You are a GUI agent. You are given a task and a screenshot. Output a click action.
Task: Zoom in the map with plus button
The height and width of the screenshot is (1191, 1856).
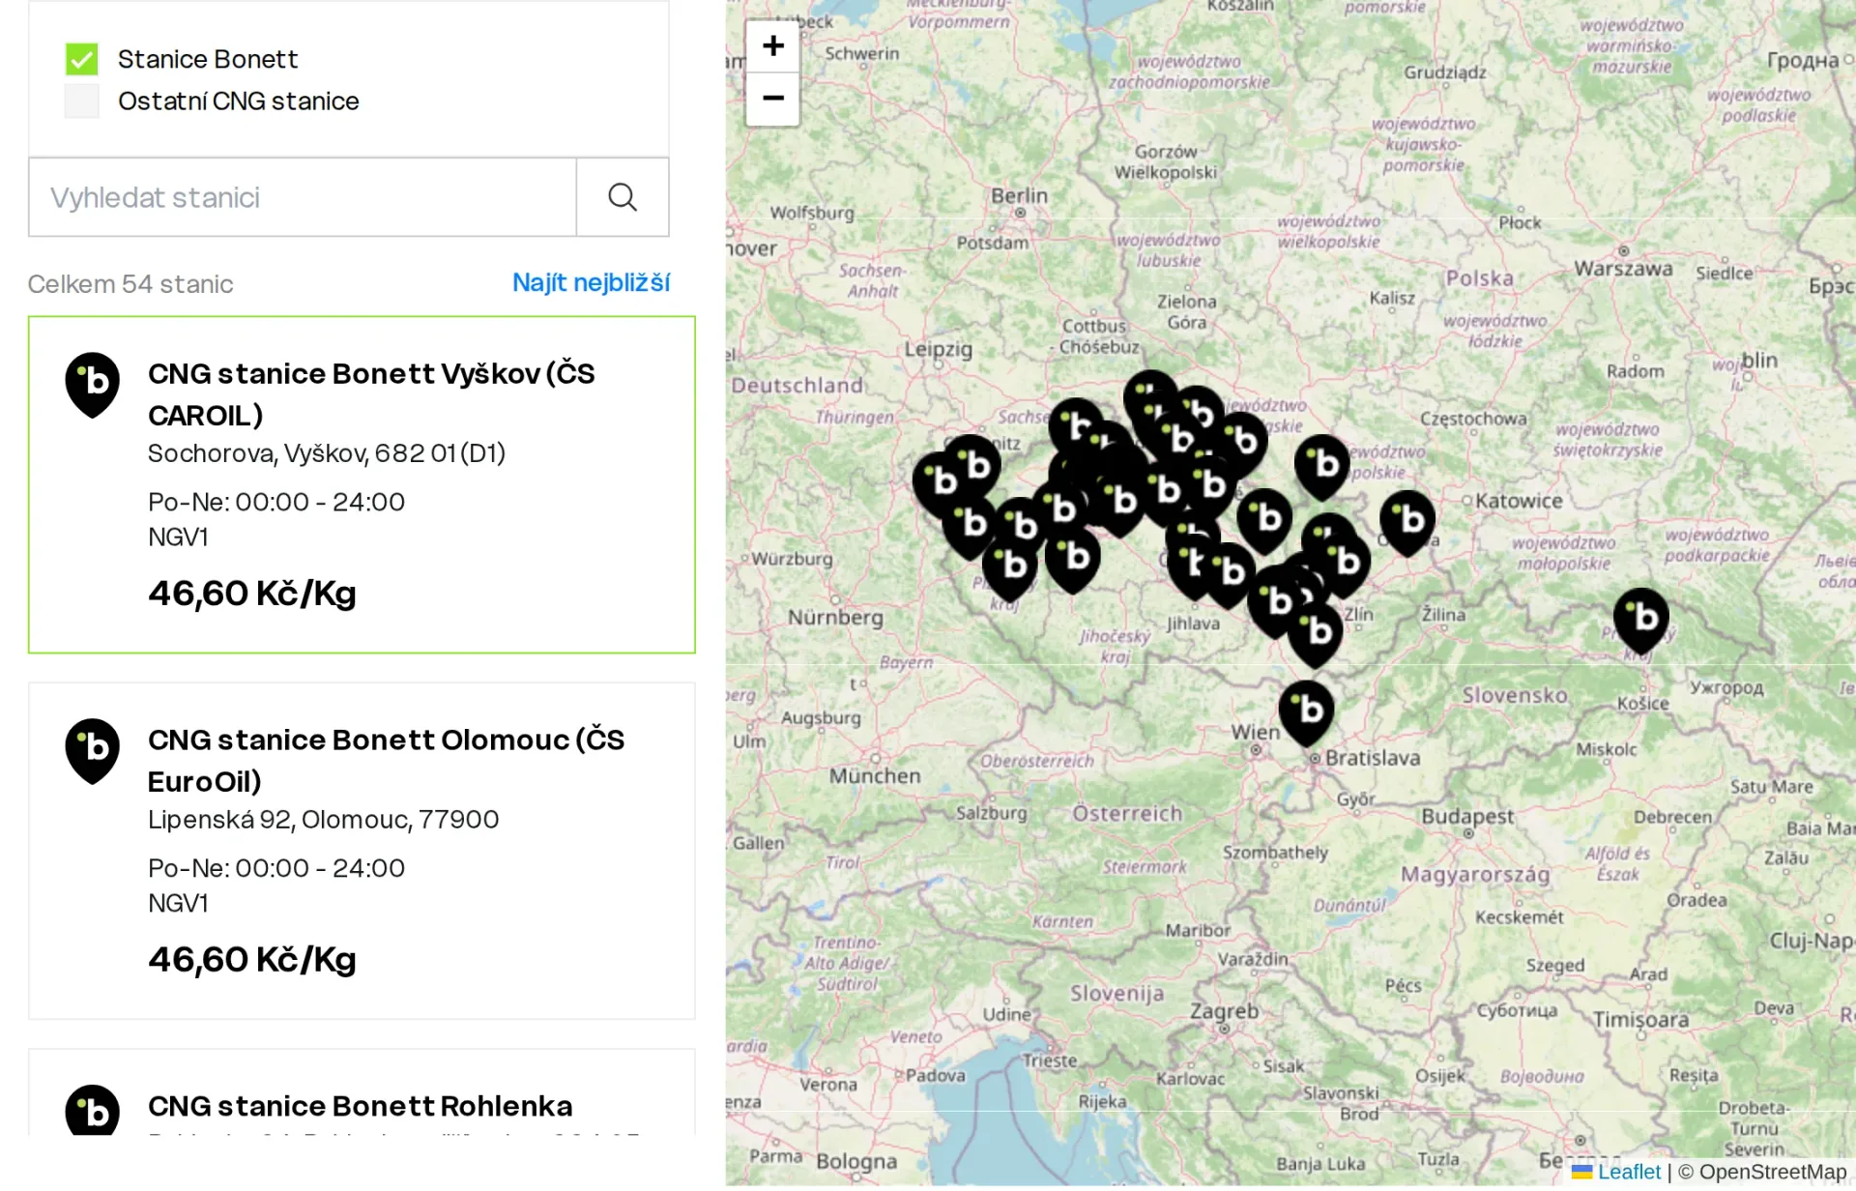pos(772,45)
